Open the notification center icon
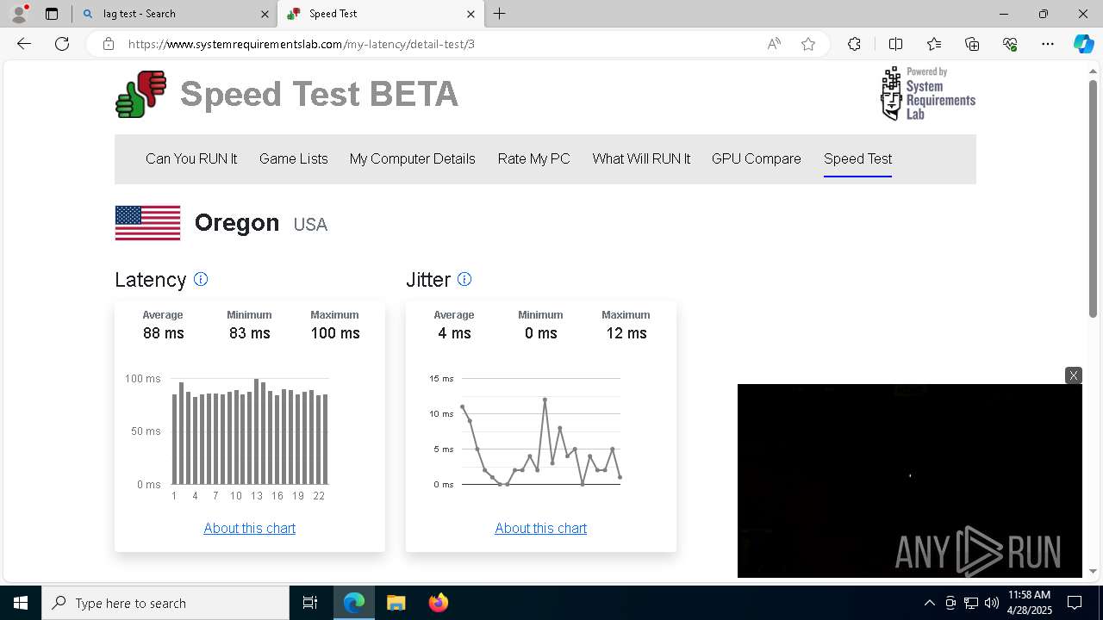Screen dimensions: 1103x620 coord(1075,603)
